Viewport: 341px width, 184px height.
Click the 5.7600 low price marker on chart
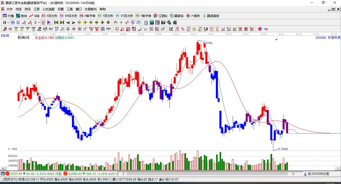pos(283,149)
